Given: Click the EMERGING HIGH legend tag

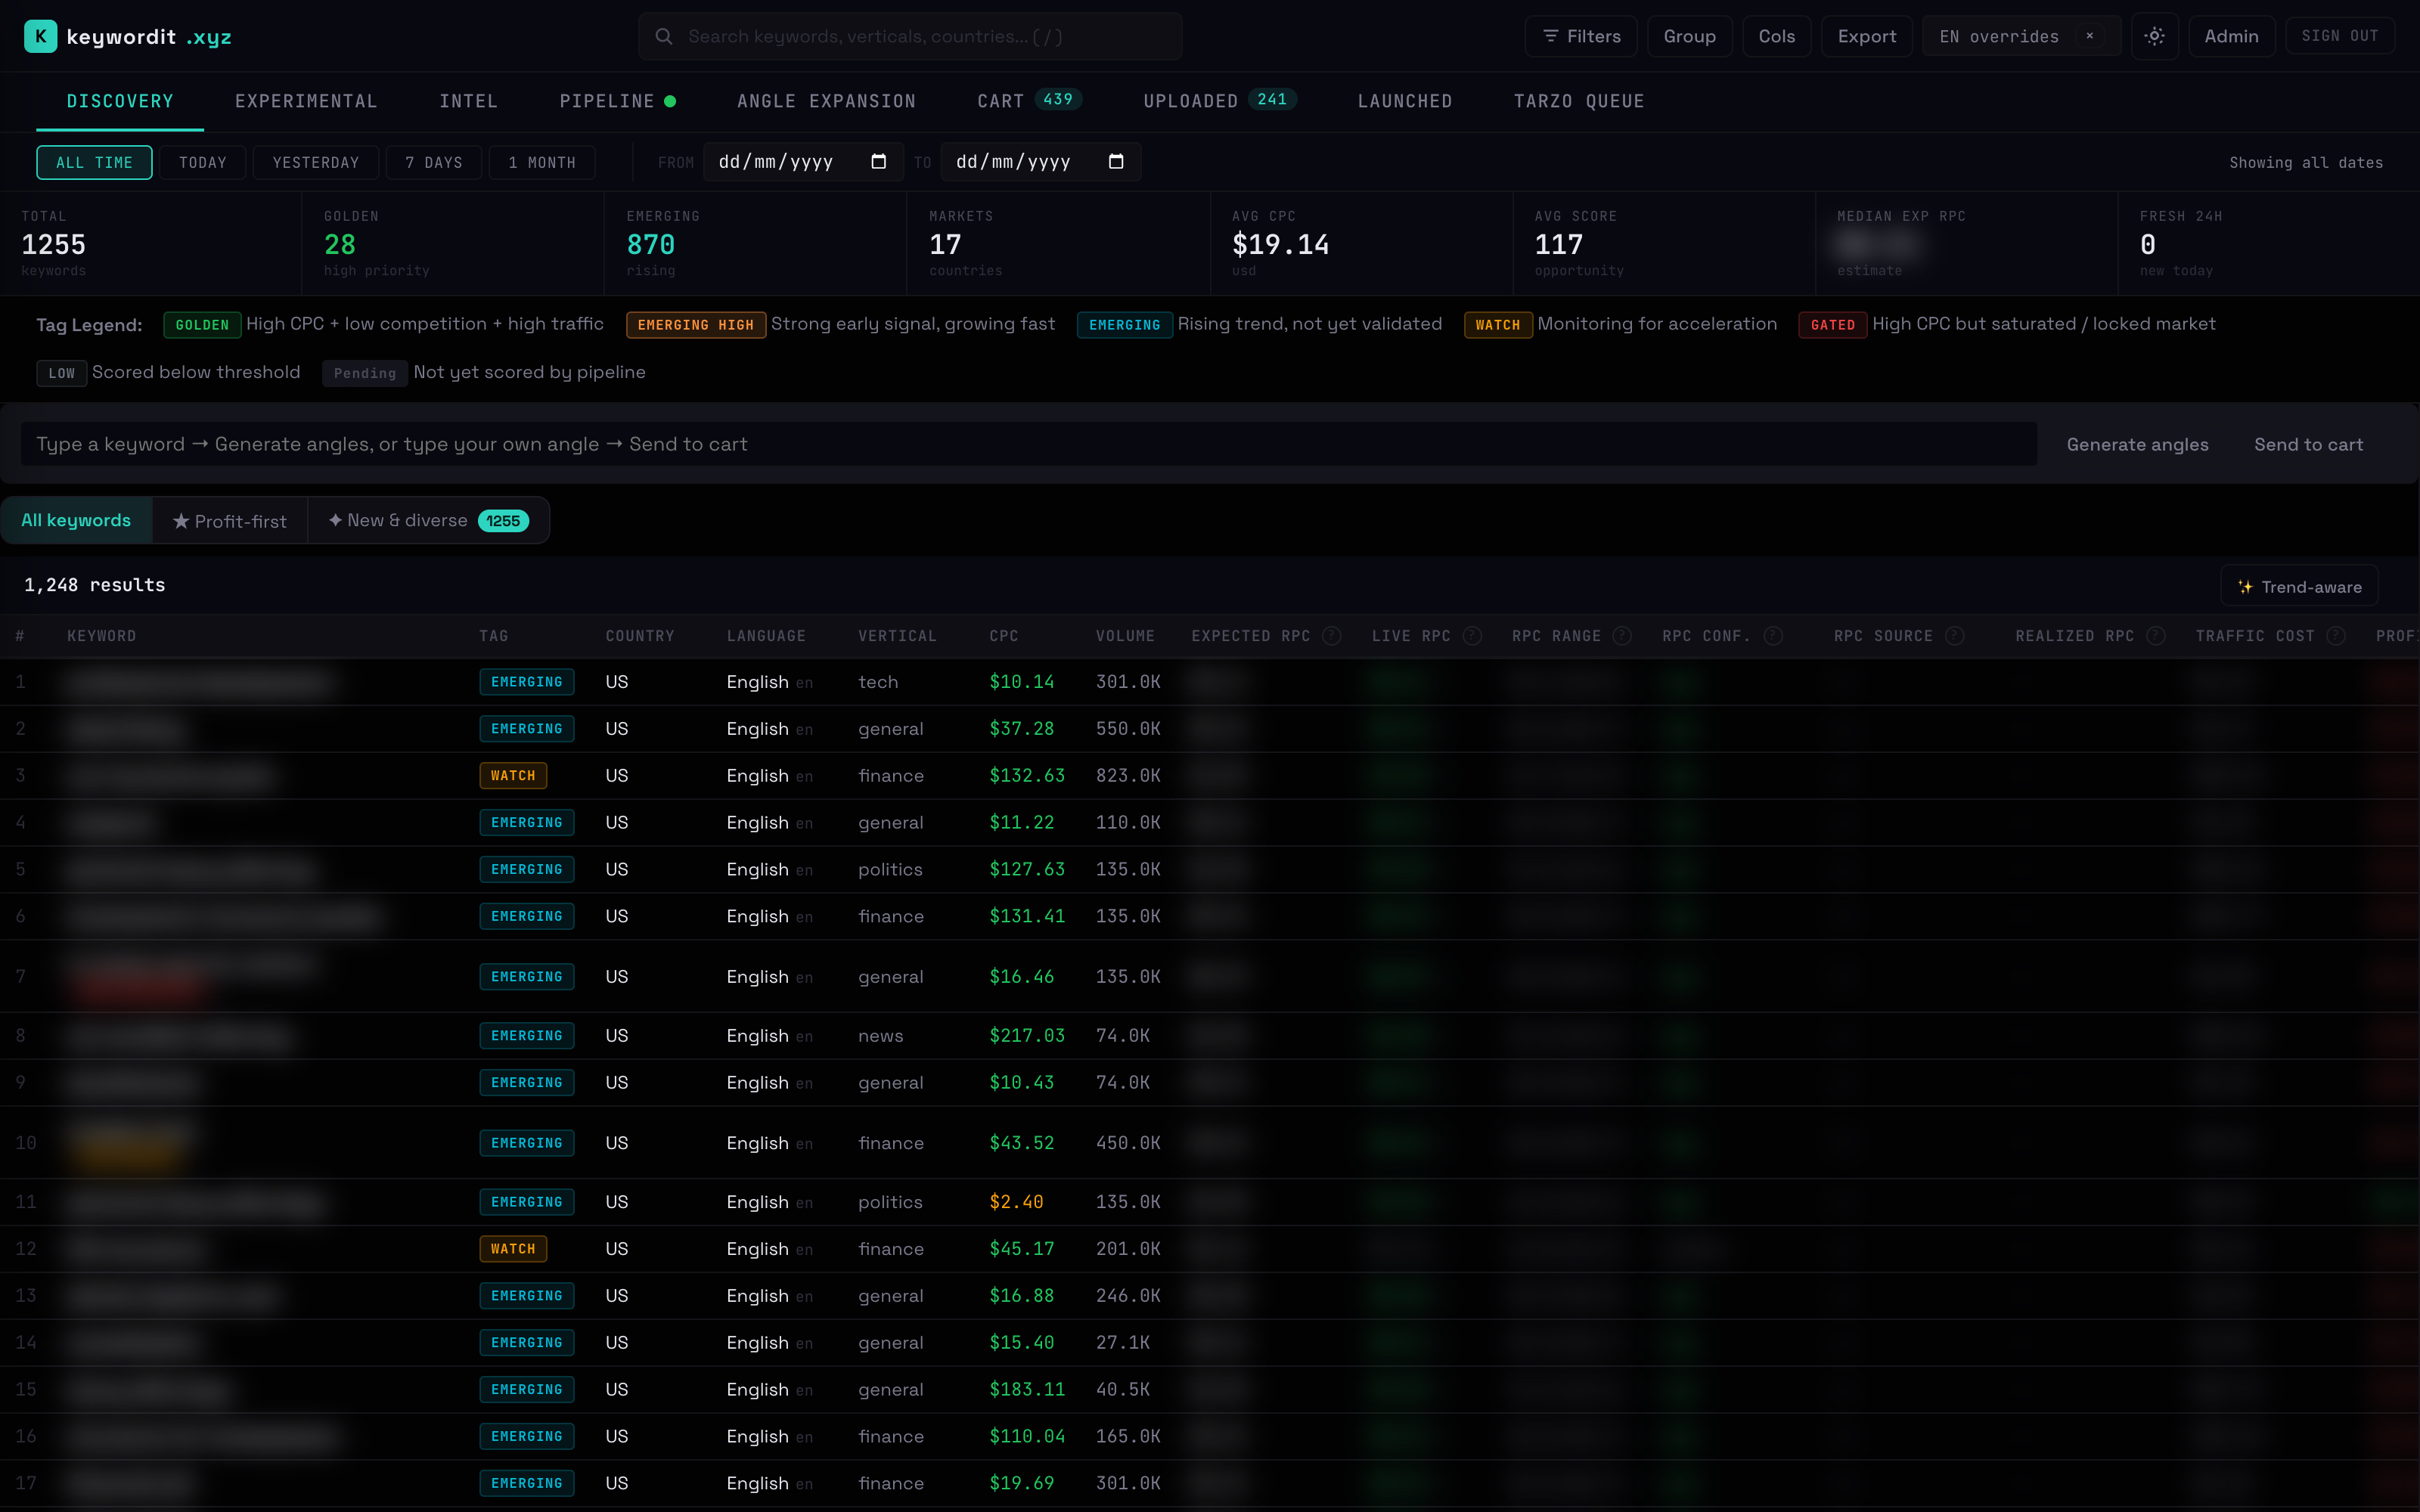Looking at the screenshot, I should [696, 324].
